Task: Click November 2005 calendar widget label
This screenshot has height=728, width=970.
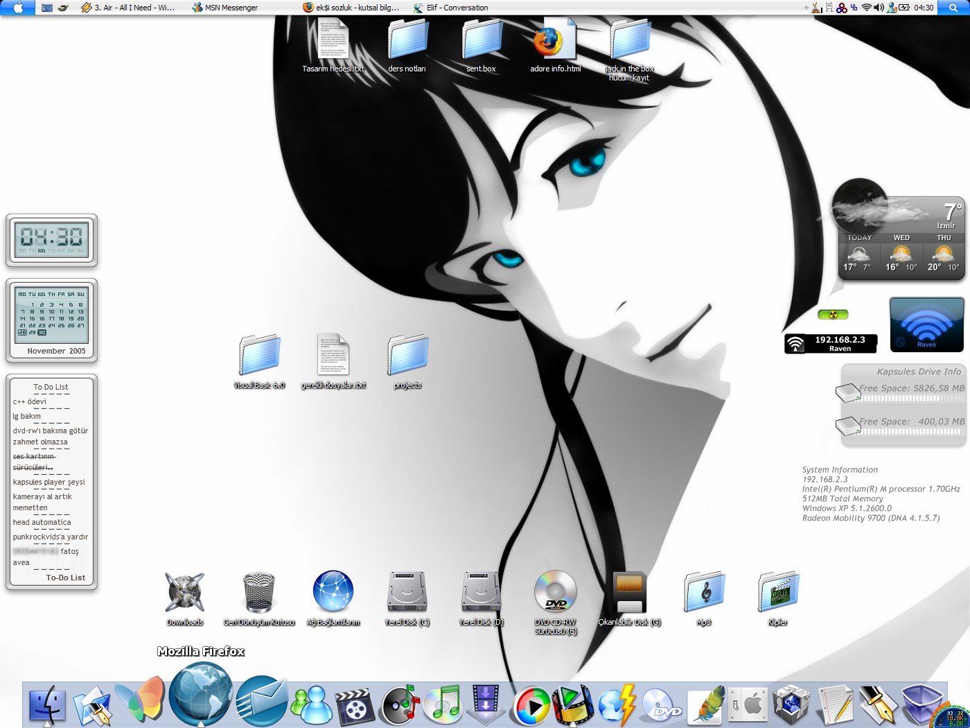Action: [56, 351]
